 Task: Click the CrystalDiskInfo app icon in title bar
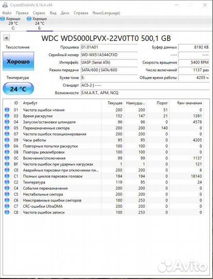5,5
